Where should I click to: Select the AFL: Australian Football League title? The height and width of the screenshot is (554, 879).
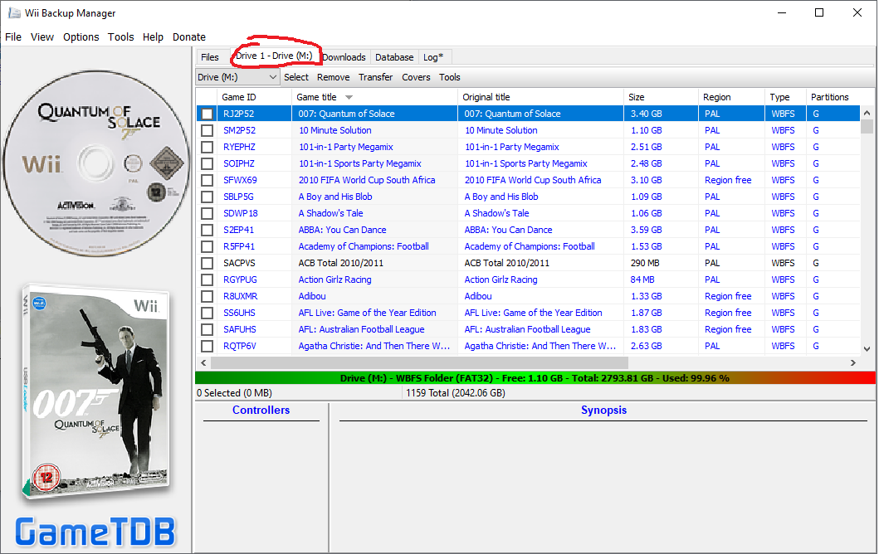click(x=361, y=329)
